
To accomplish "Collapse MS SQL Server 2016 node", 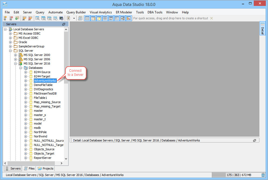I will pos(16,63).
